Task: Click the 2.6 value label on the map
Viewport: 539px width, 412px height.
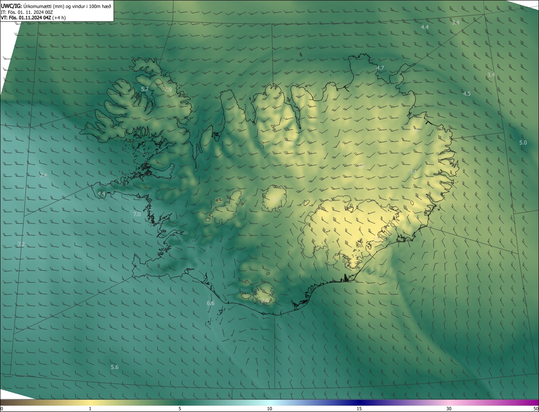Action: tap(265, 301)
